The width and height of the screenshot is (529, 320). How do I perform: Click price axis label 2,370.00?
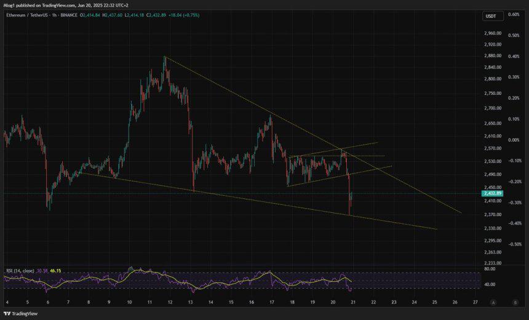point(492,214)
